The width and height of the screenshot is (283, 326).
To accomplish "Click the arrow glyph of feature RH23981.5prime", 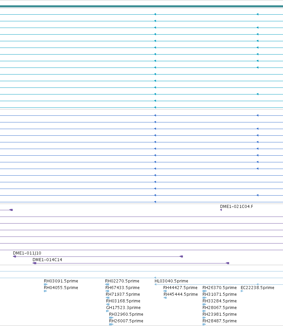I will 204,318.
